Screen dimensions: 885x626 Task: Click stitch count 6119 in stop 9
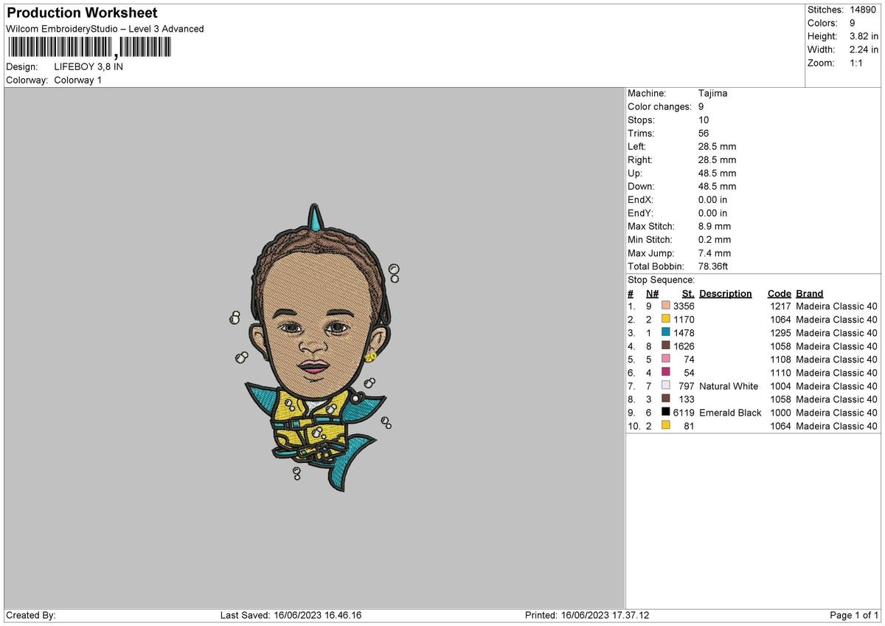(684, 413)
